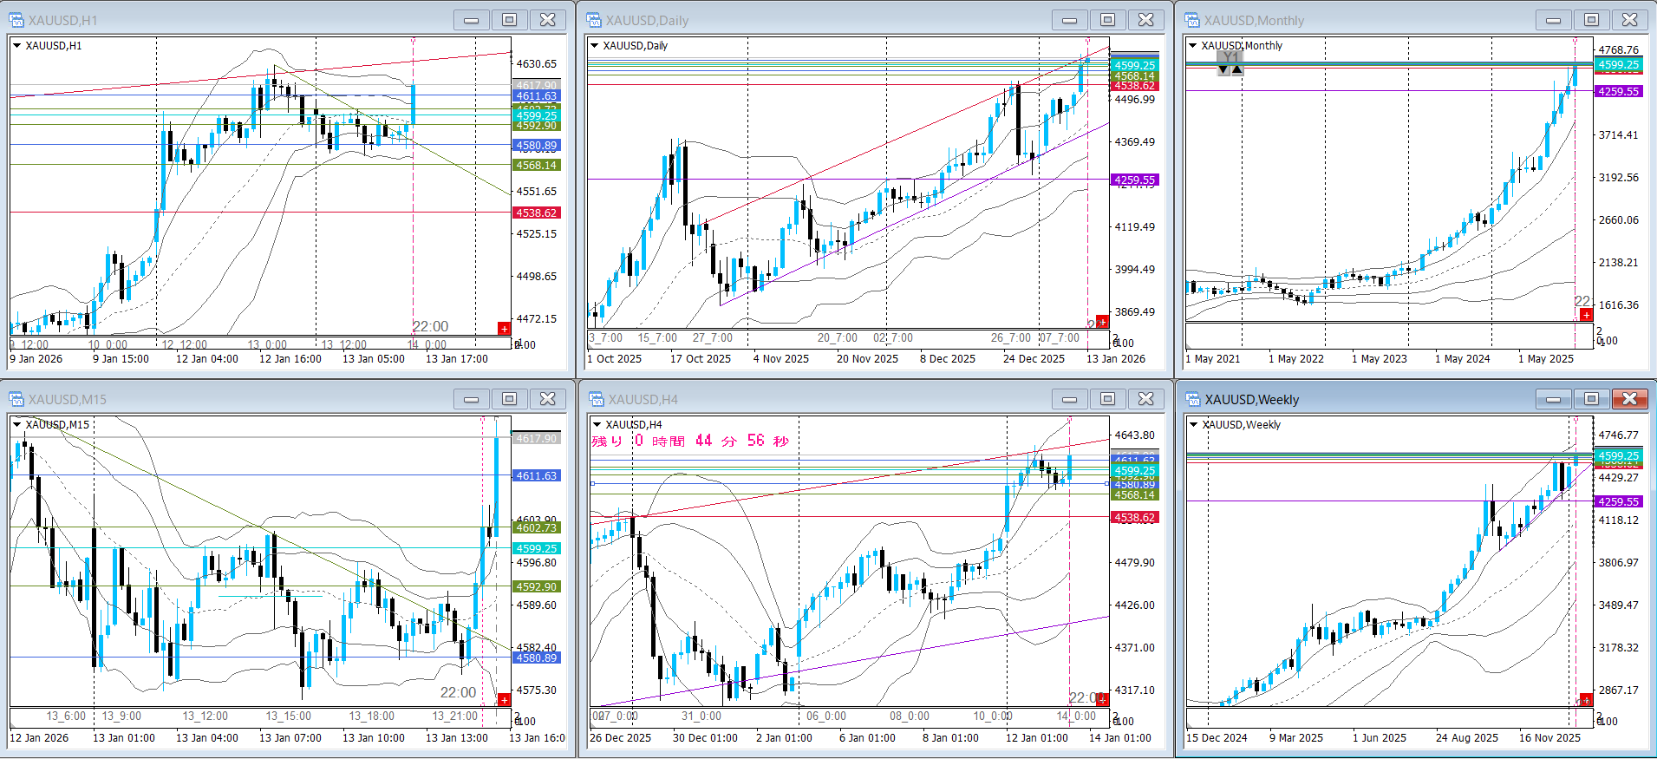The image size is (1657, 759).
Task: Click the red plus icon in XAUUSD,Weekly chart
Action: pos(1586,699)
